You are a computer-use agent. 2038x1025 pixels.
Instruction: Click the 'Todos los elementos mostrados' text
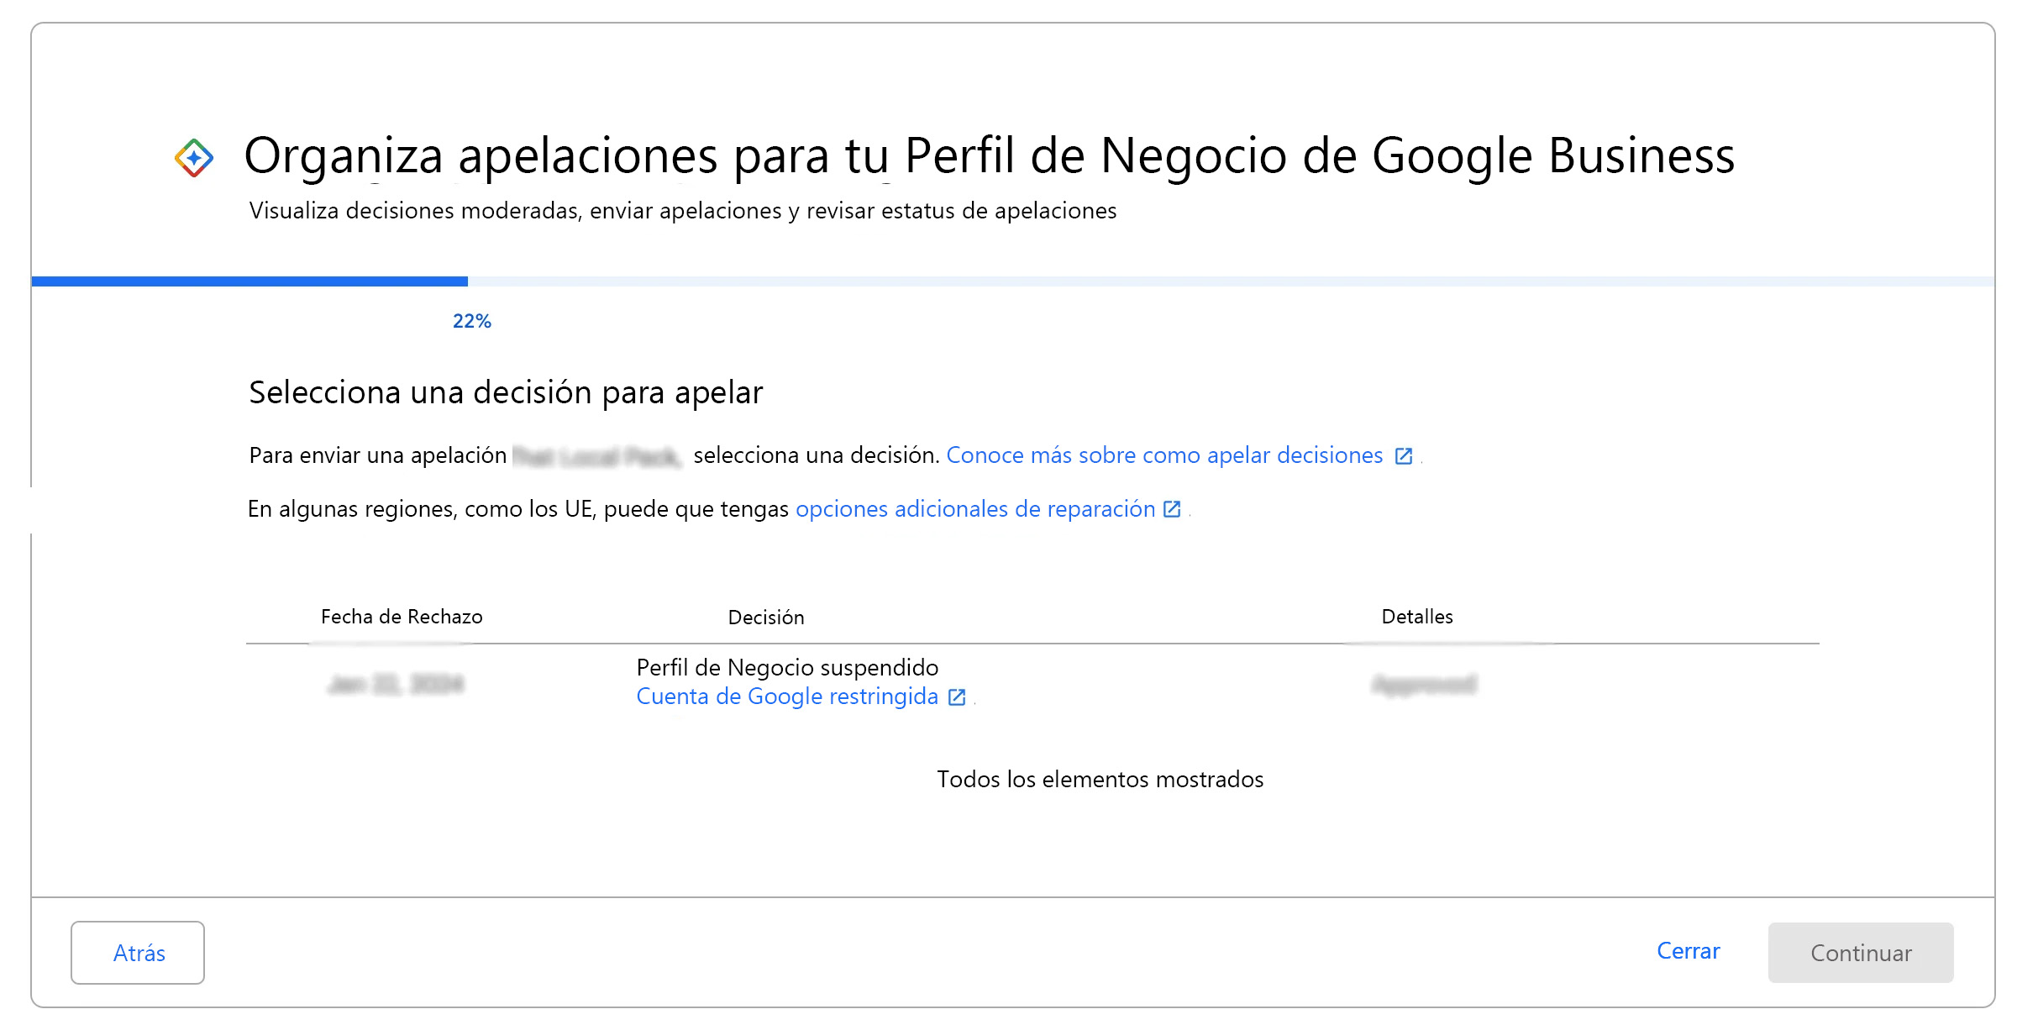click(x=1100, y=780)
